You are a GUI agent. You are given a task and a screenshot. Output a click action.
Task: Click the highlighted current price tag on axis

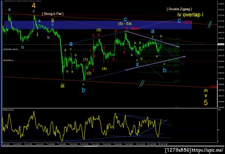[x=221, y=44]
